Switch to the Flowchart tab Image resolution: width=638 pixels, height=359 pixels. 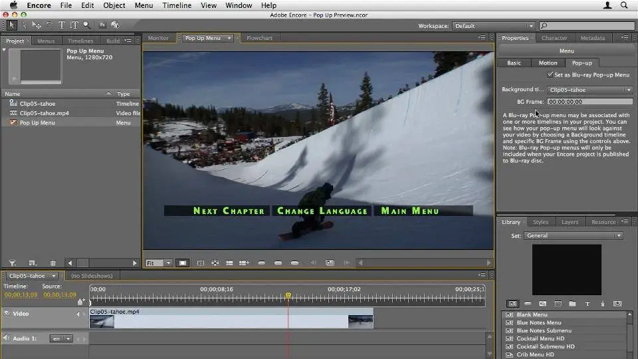pos(259,38)
